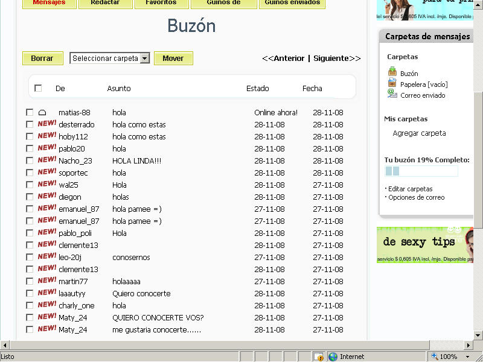Click NEW! badge next to hoby112

(47, 136)
